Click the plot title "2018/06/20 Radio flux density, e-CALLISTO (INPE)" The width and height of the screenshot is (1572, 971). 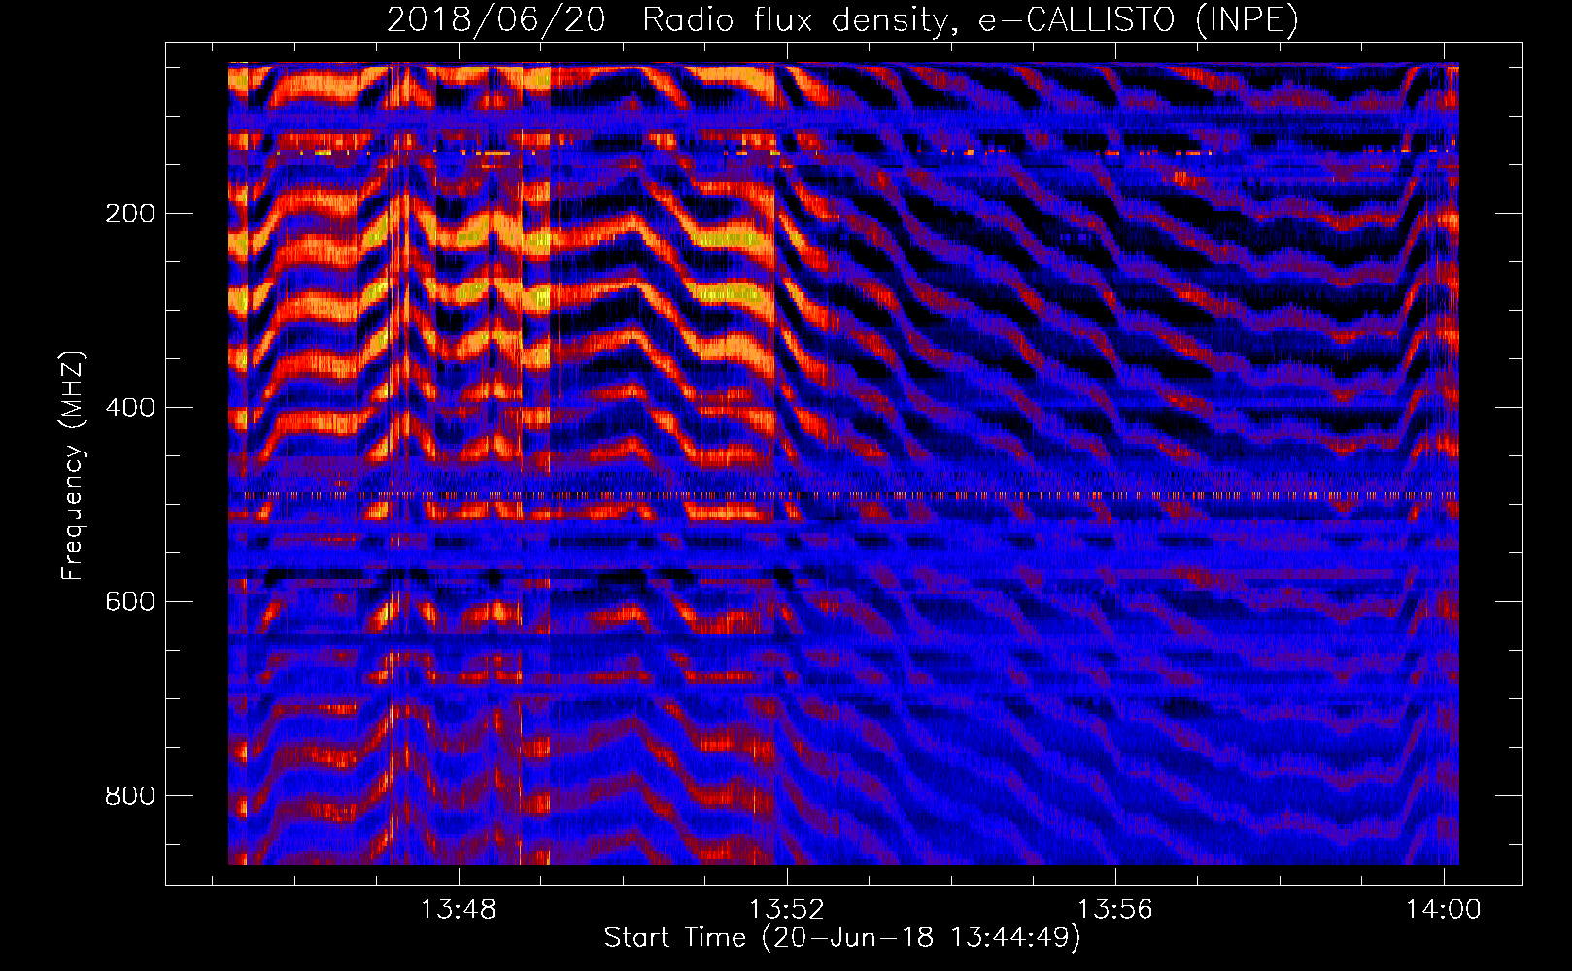(842, 19)
